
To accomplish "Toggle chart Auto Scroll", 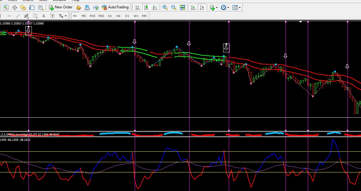I will point(193,7).
